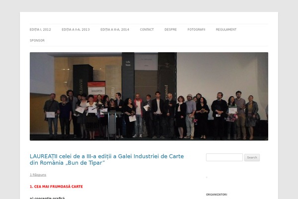This screenshot has height=199, width=298.
Task: Navigate to the DESPRE page
Action: [171, 29]
